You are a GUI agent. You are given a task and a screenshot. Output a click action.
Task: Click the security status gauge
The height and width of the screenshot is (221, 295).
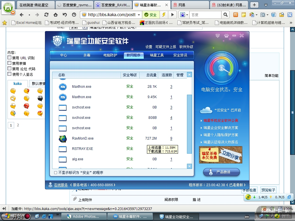coord(222,68)
